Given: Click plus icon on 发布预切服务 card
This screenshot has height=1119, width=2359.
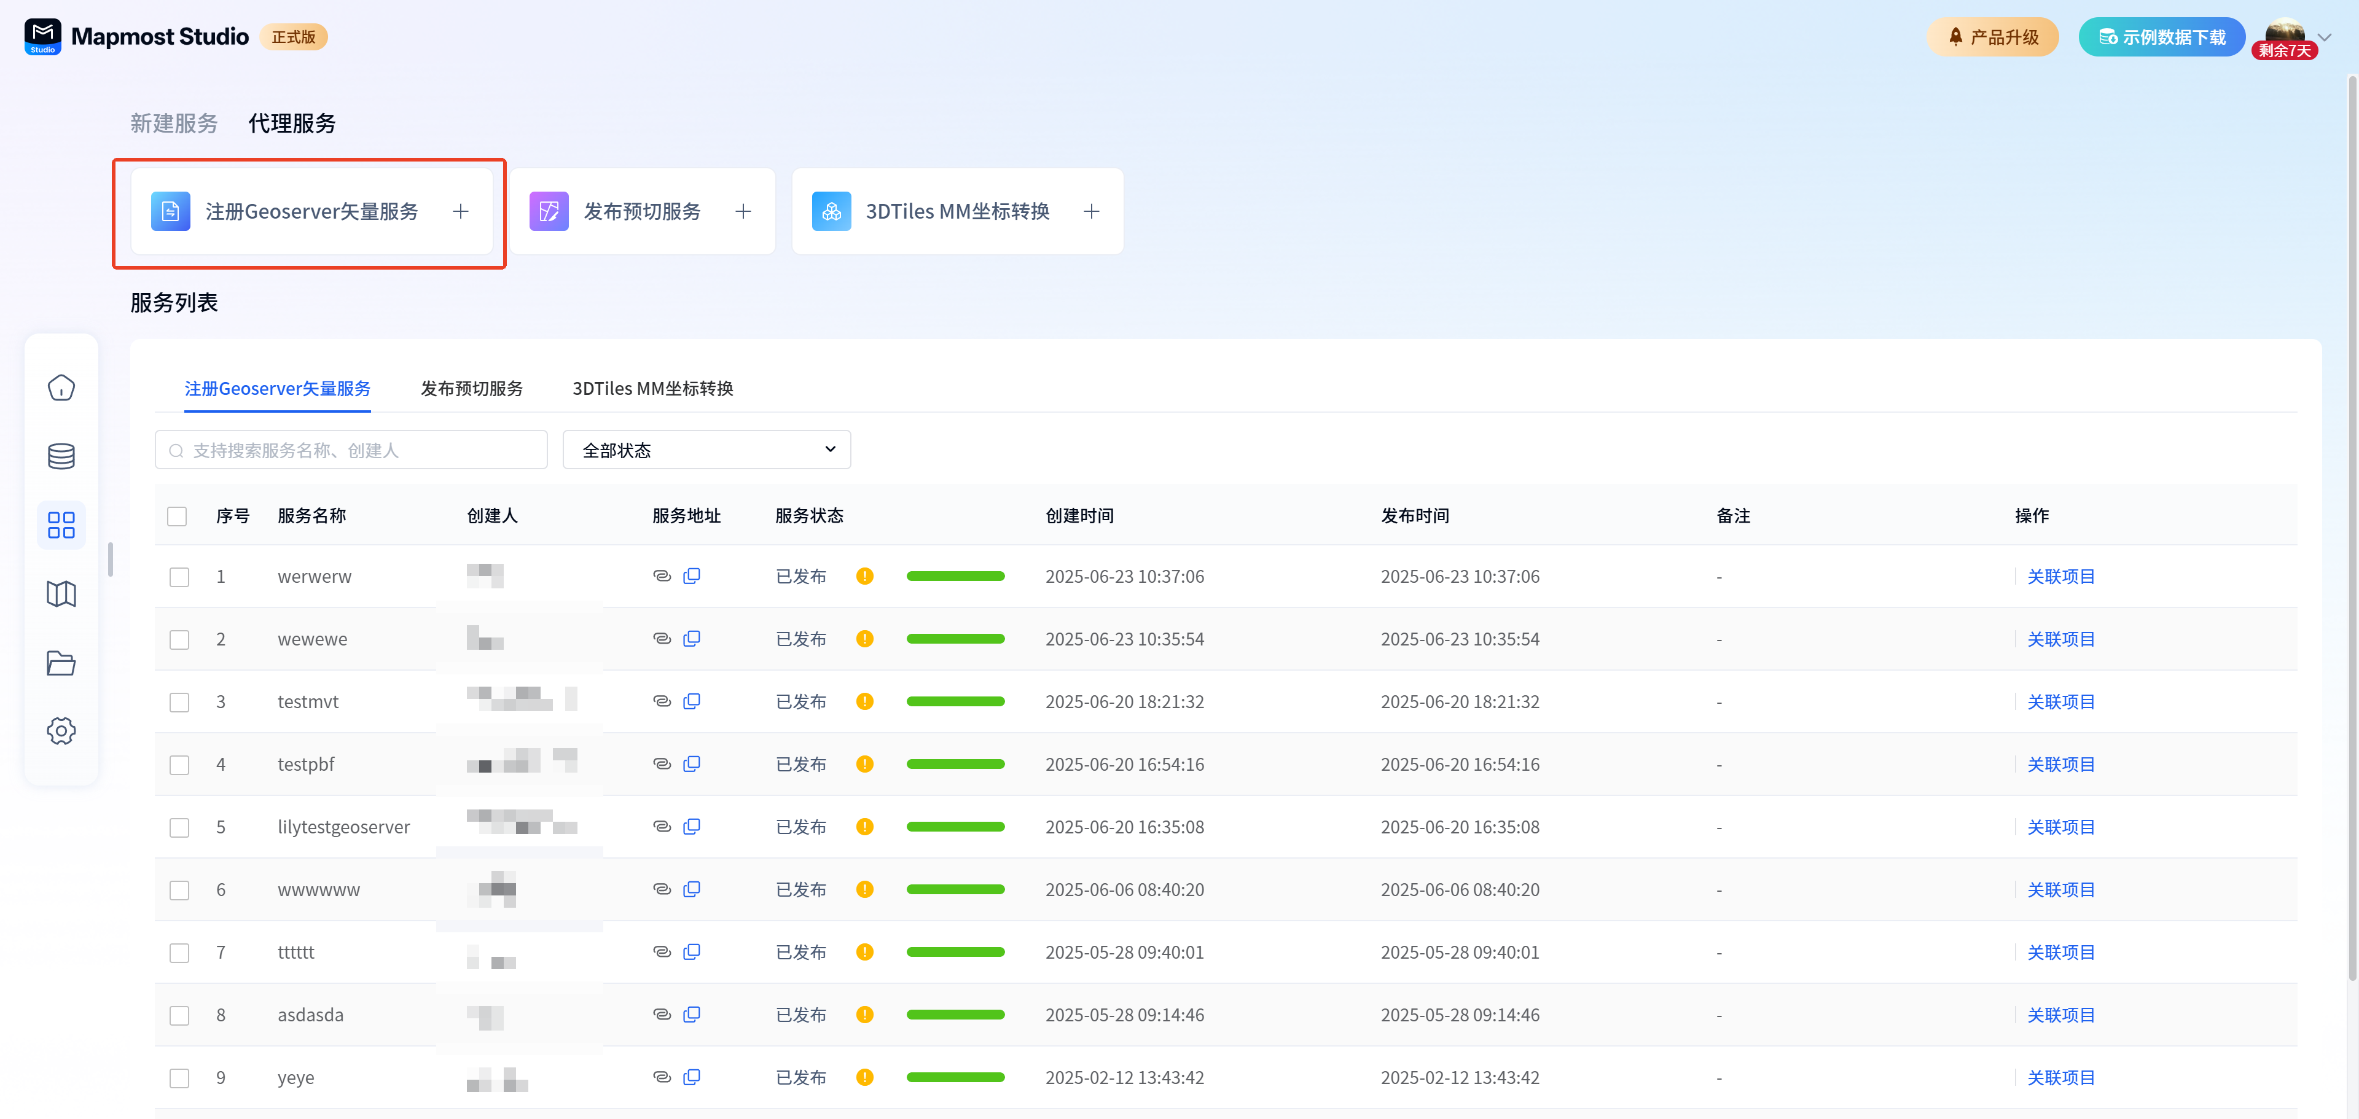Looking at the screenshot, I should 743,211.
